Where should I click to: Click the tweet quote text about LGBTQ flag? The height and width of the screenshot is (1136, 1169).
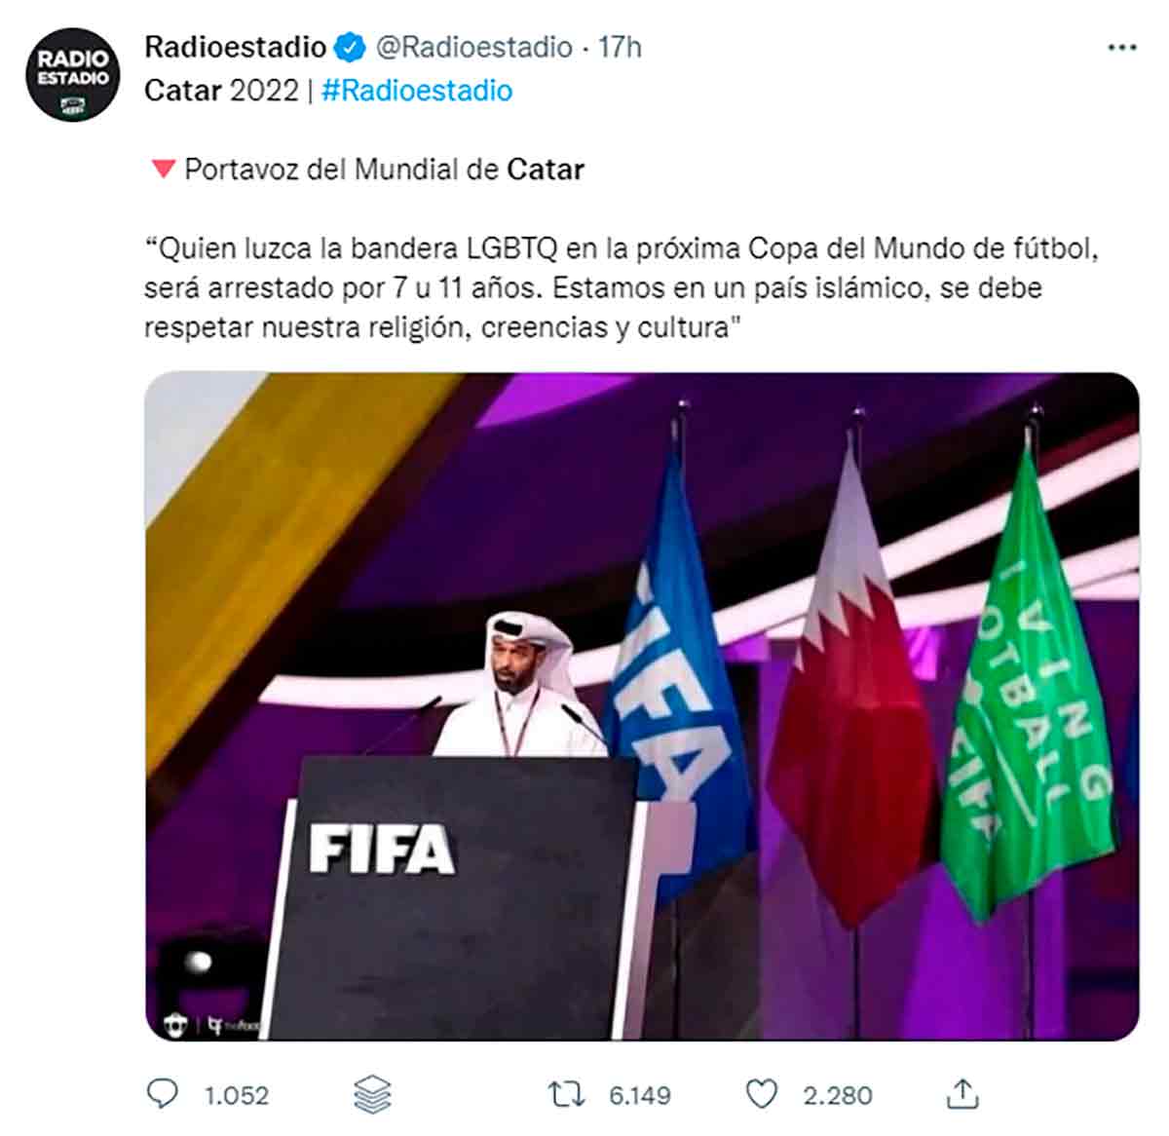(622, 287)
